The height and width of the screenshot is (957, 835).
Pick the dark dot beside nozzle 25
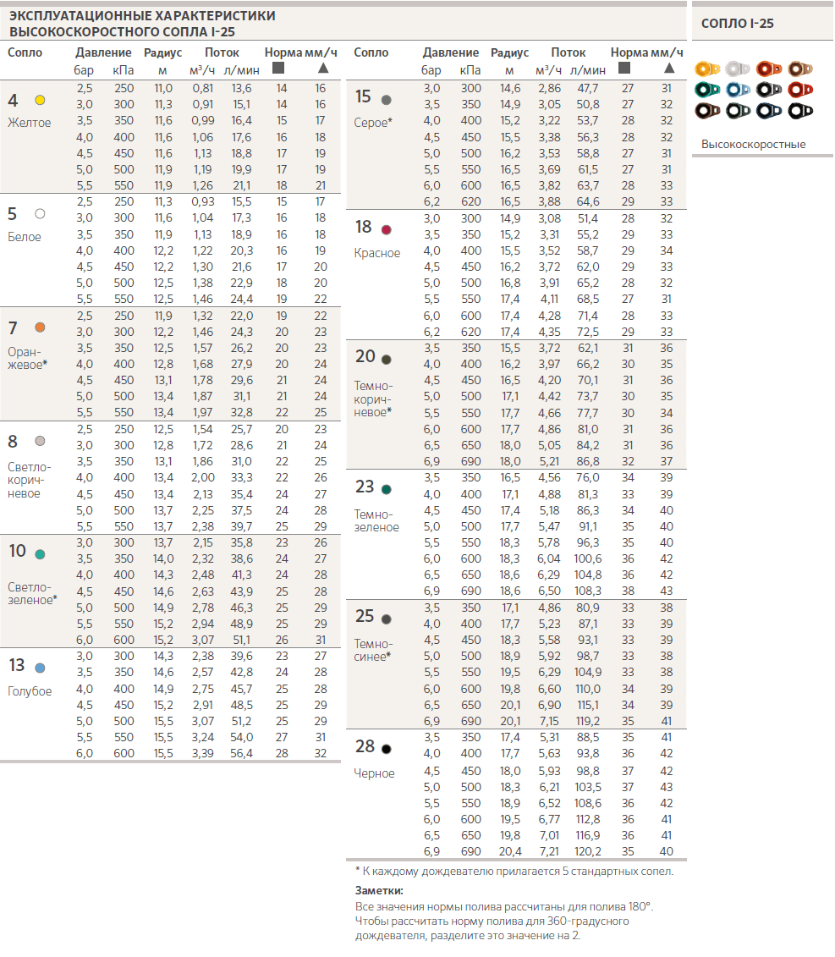(x=387, y=619)
